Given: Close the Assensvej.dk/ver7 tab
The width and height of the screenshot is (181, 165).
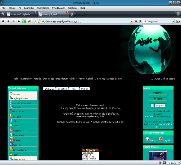Looking at the screenshot, I should 67,12.
